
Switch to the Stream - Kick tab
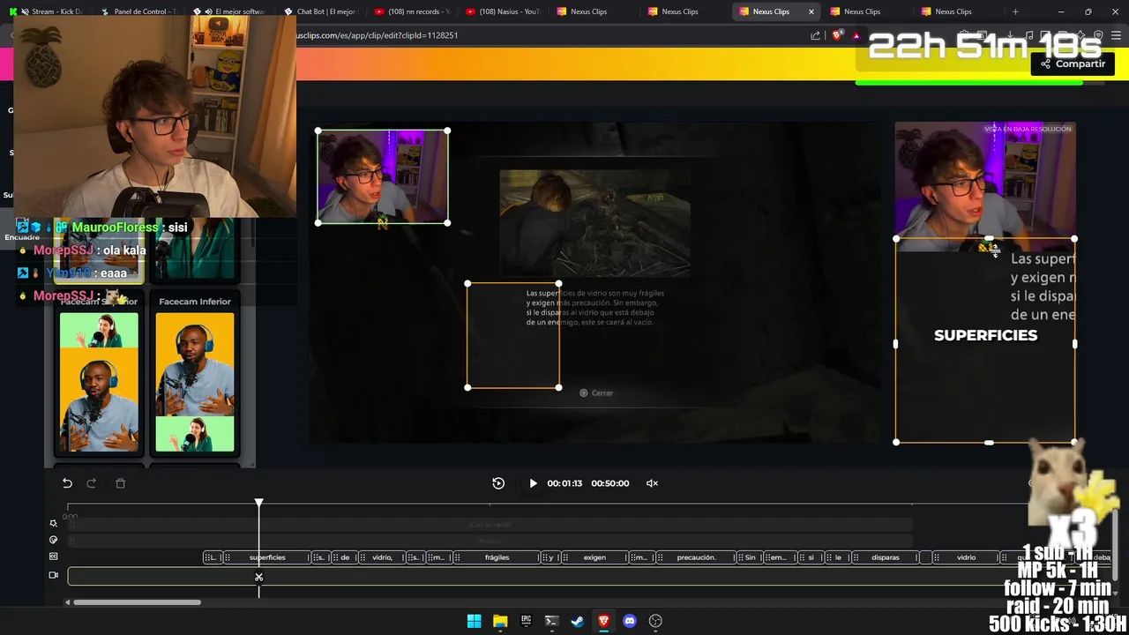46,11
